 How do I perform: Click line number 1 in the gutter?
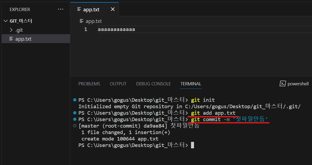(x=86, y=29)
